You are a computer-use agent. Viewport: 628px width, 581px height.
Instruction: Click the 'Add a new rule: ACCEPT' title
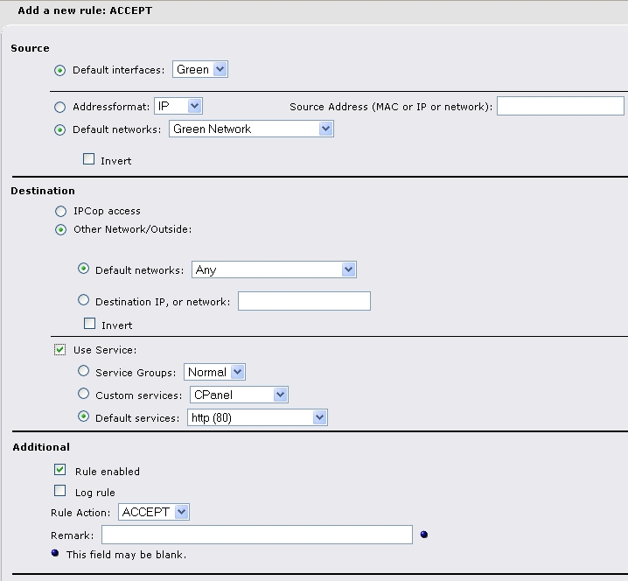tap(85, 10)
